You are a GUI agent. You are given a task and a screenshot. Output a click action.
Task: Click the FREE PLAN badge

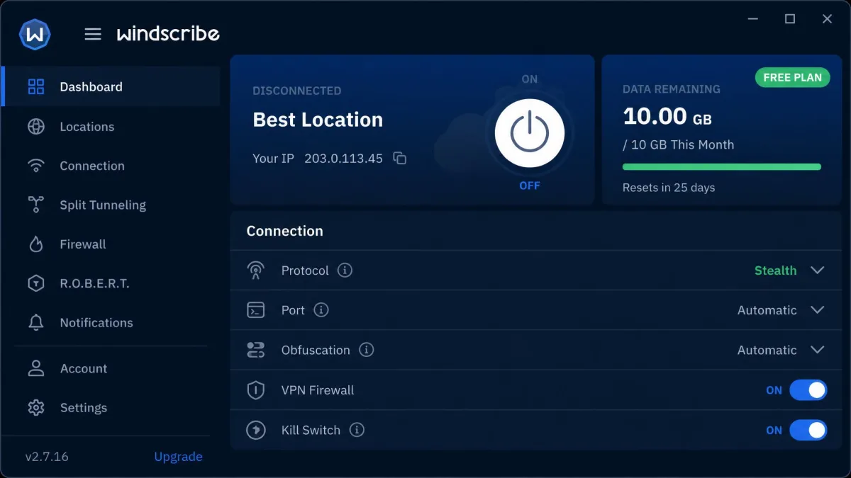point(792,78)
